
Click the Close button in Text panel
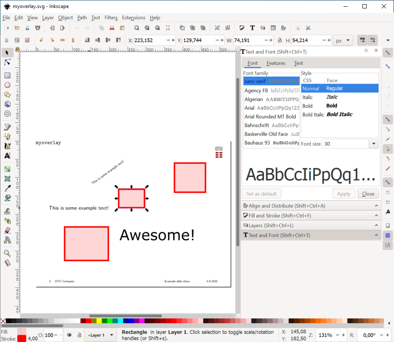(368, 194)
